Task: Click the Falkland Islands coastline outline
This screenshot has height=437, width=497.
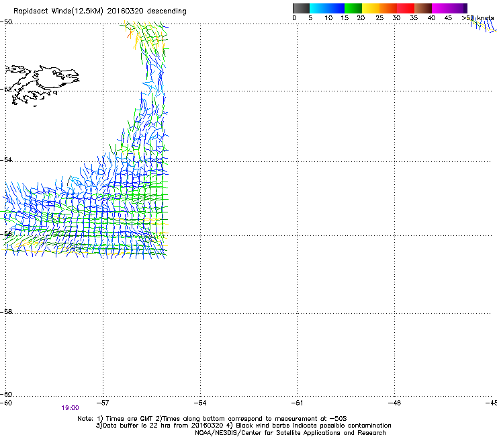Action: click(42, 85)
